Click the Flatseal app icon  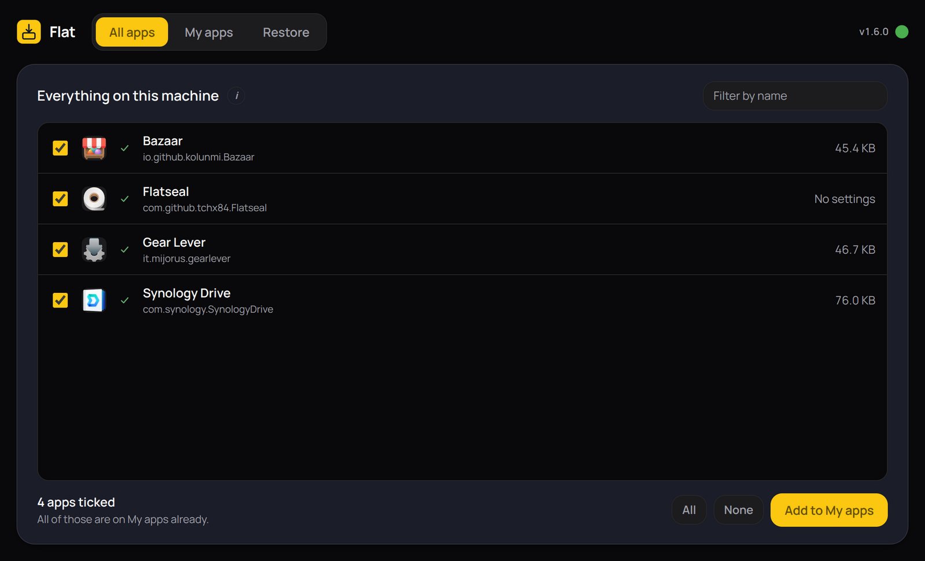click(x=94, y=199)
